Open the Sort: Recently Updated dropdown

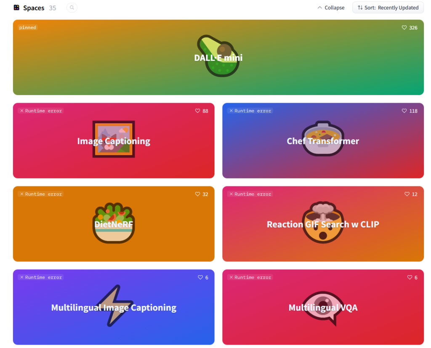(x=388, y=8)
